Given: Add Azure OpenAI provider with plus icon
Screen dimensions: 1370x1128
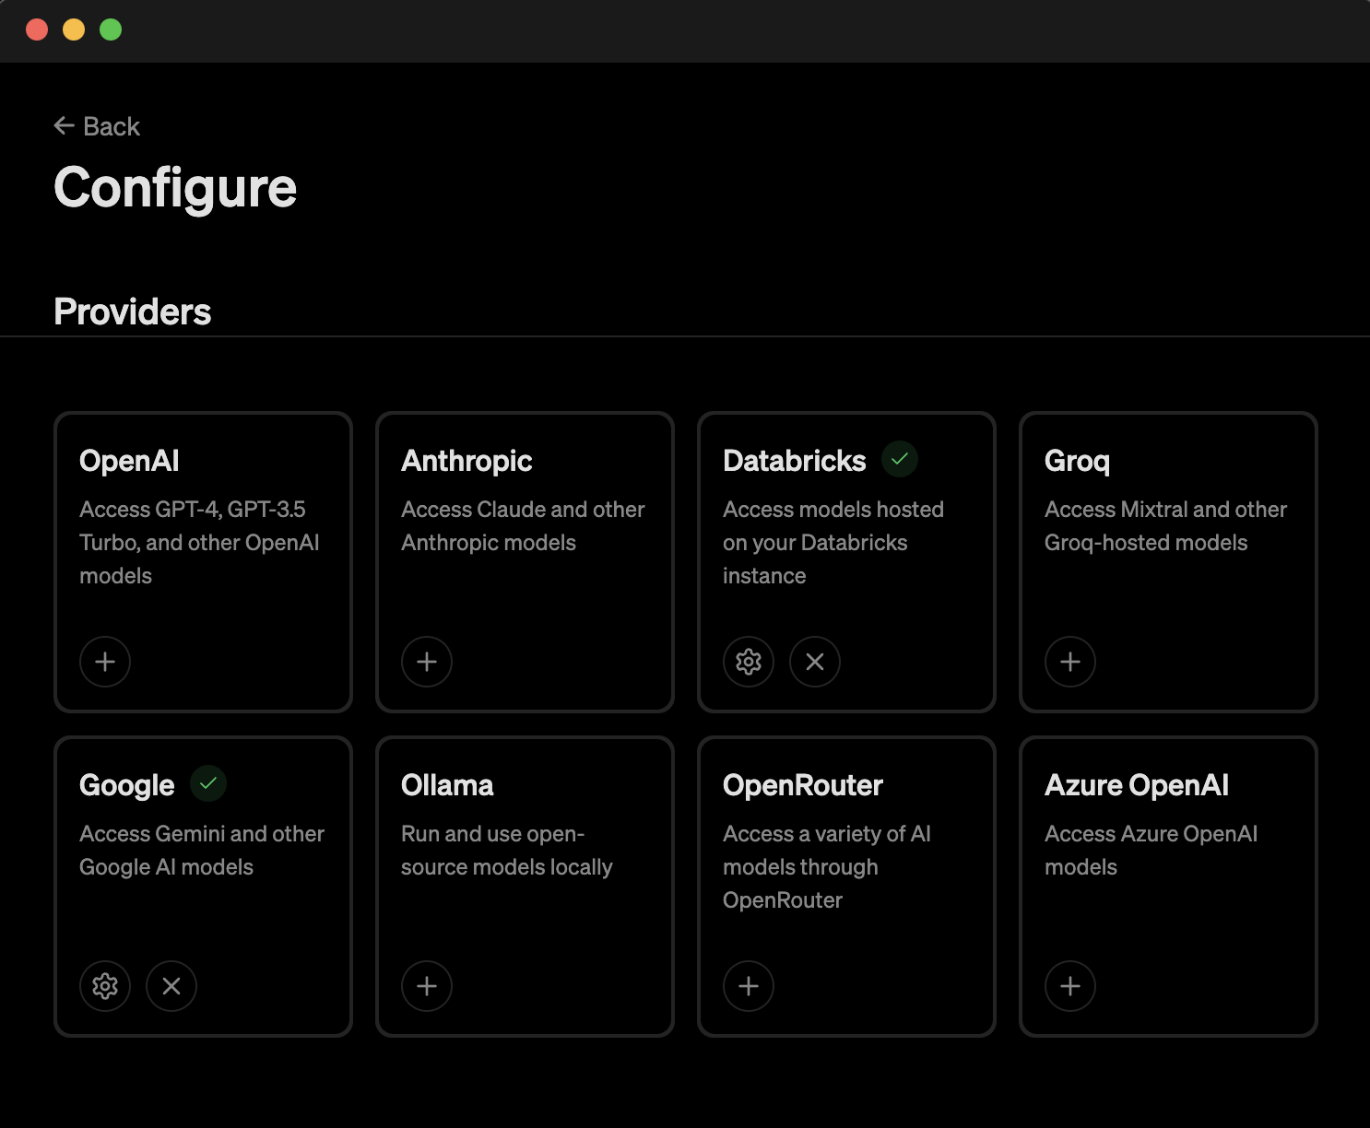Looking at the screenshot, I should (1070, 986).
